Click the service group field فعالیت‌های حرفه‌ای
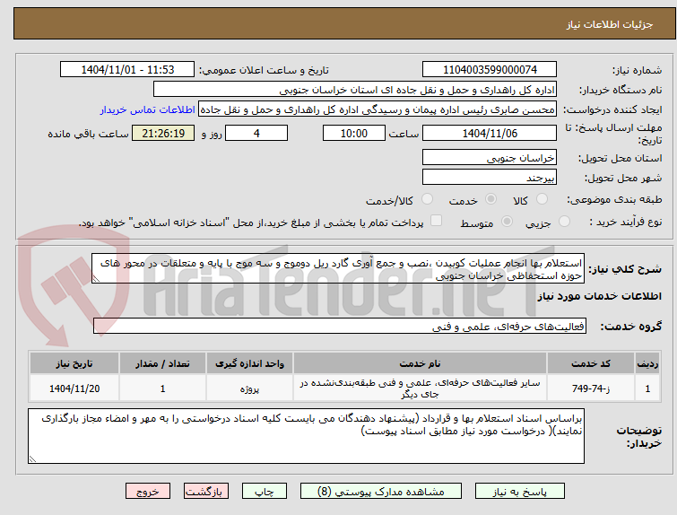Viewport: 677px width, 515px height. tap(340, 326)
